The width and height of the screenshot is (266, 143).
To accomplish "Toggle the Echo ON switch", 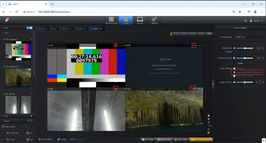I will [76, 139].
